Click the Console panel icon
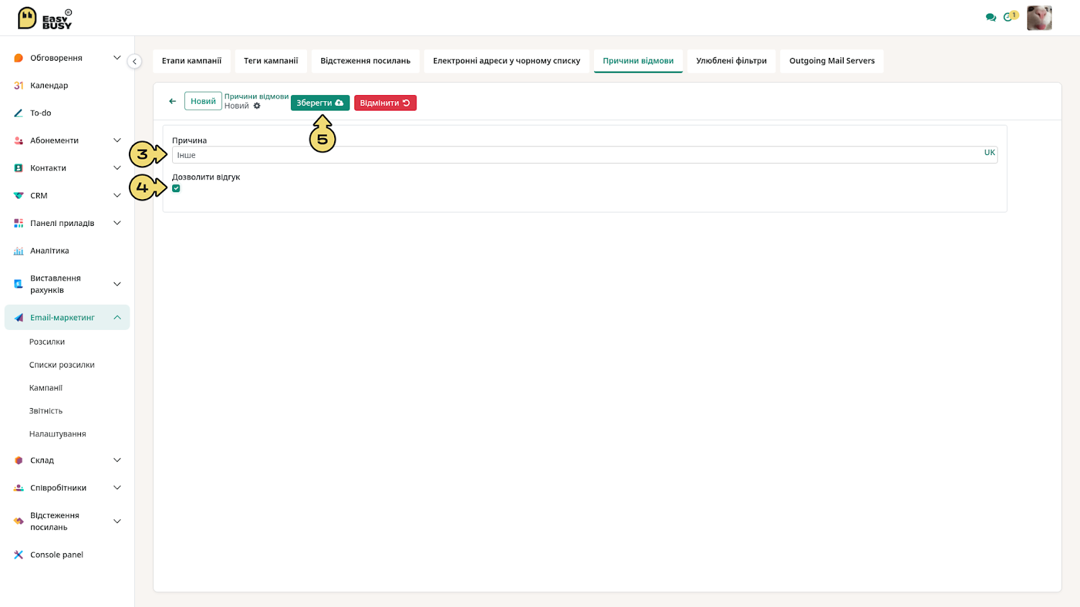This screenshot has height=607, width=1080. click(x=18, y=555)
